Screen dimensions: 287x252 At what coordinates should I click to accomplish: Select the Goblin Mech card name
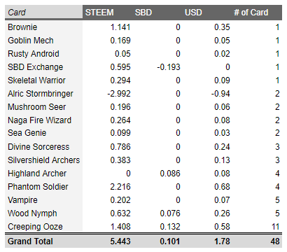pyautogui.click(x=31, y=41)
